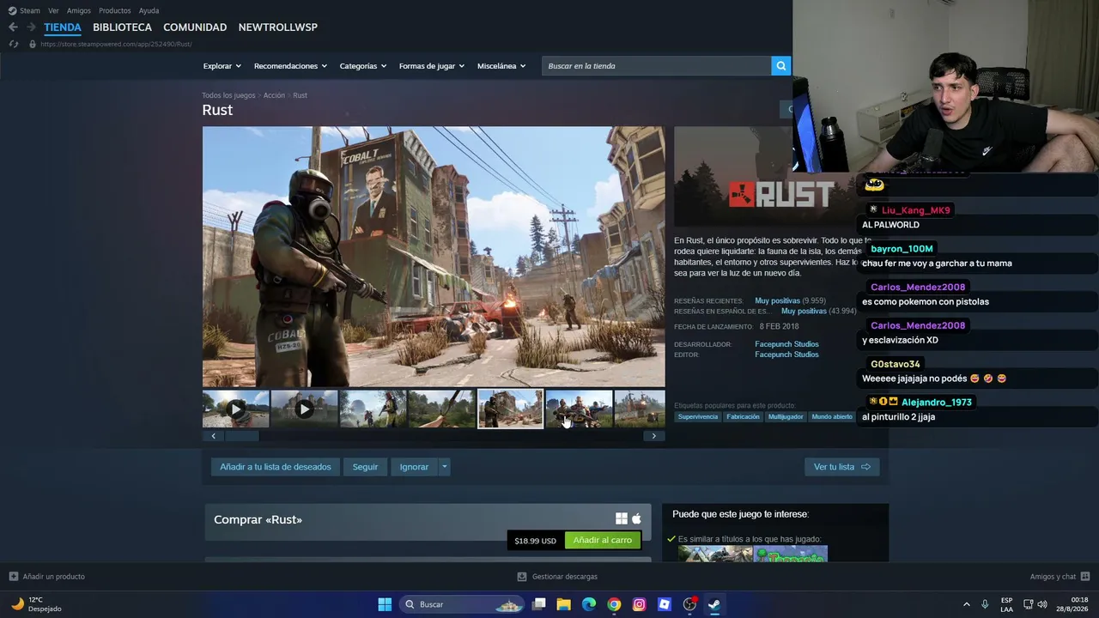Click the Seguir button
This screenshot has height=618, width=1099.
tap(365, 467)
